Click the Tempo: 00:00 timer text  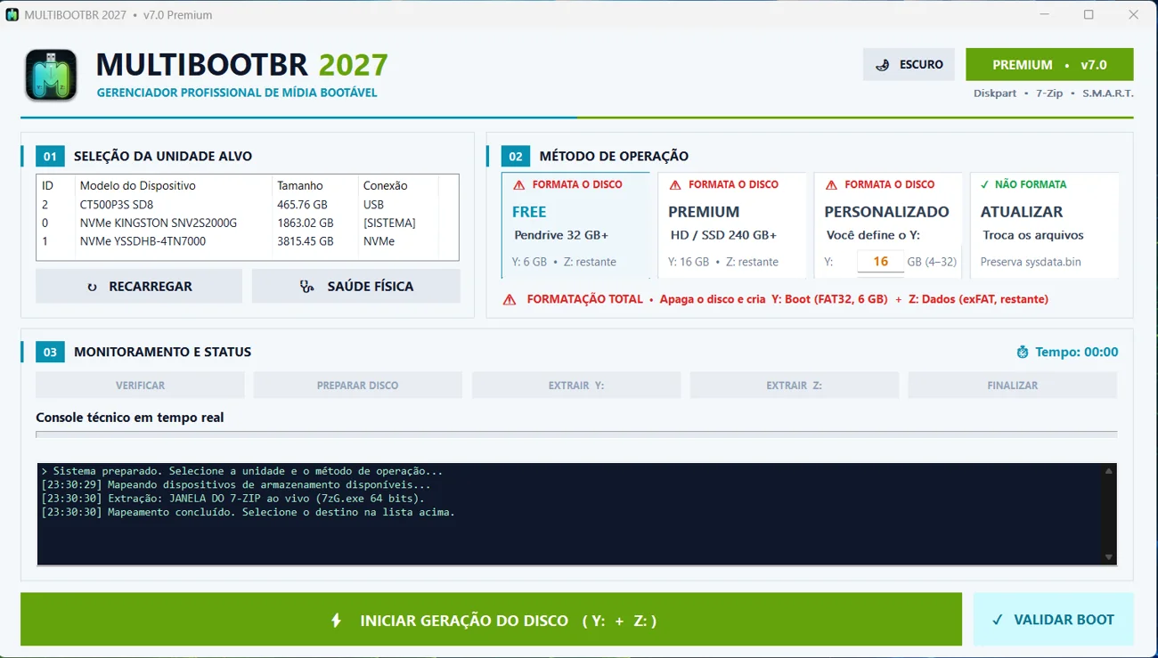(1076, 353)
